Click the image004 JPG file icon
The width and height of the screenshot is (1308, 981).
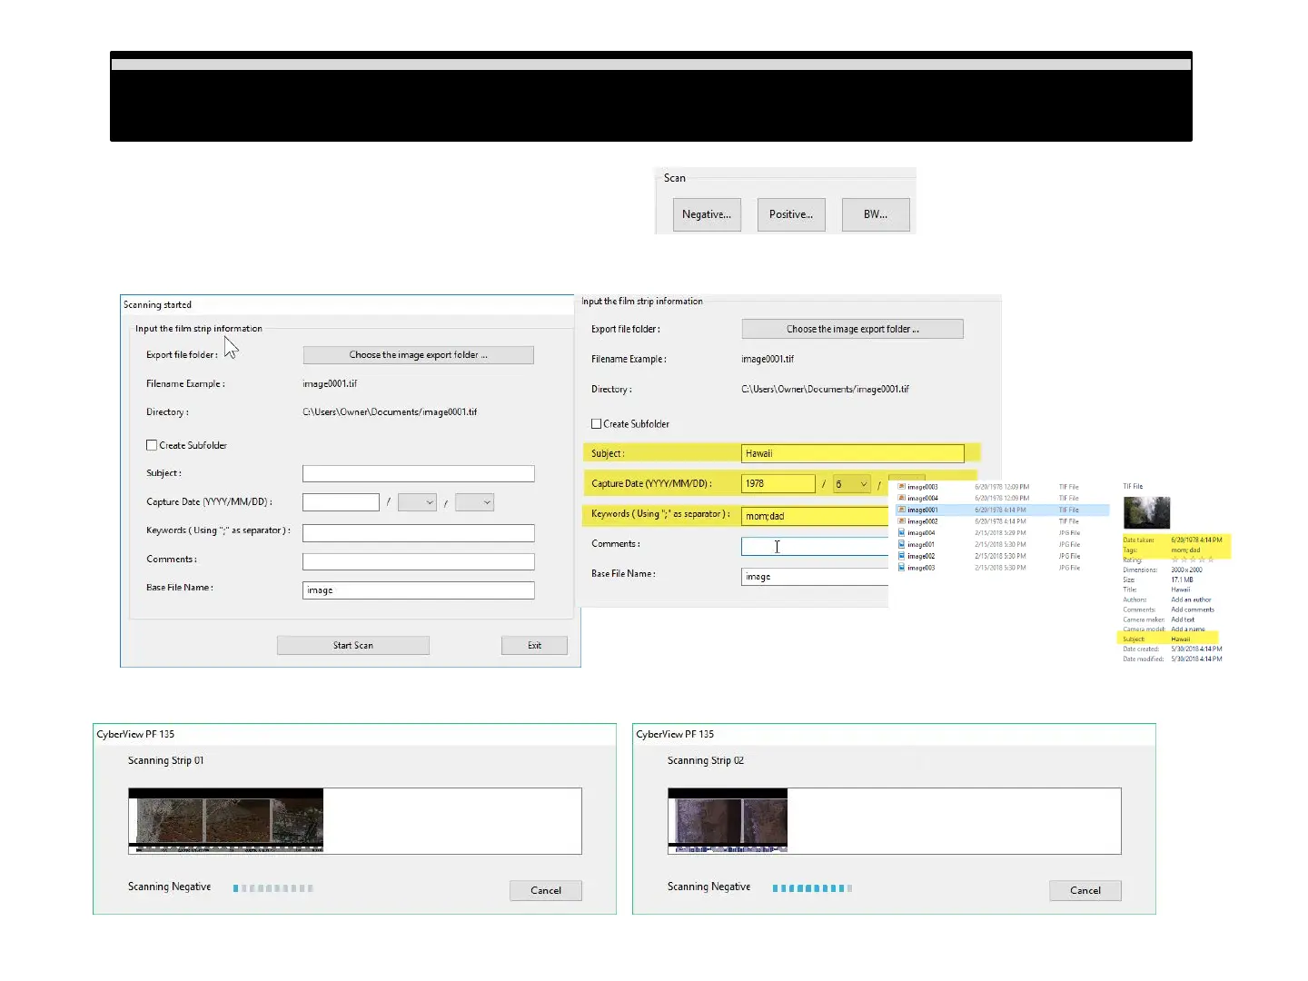902,533
